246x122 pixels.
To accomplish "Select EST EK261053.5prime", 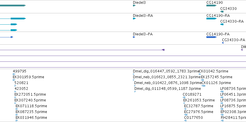I will pyautogui.click(x=199, y=100).
